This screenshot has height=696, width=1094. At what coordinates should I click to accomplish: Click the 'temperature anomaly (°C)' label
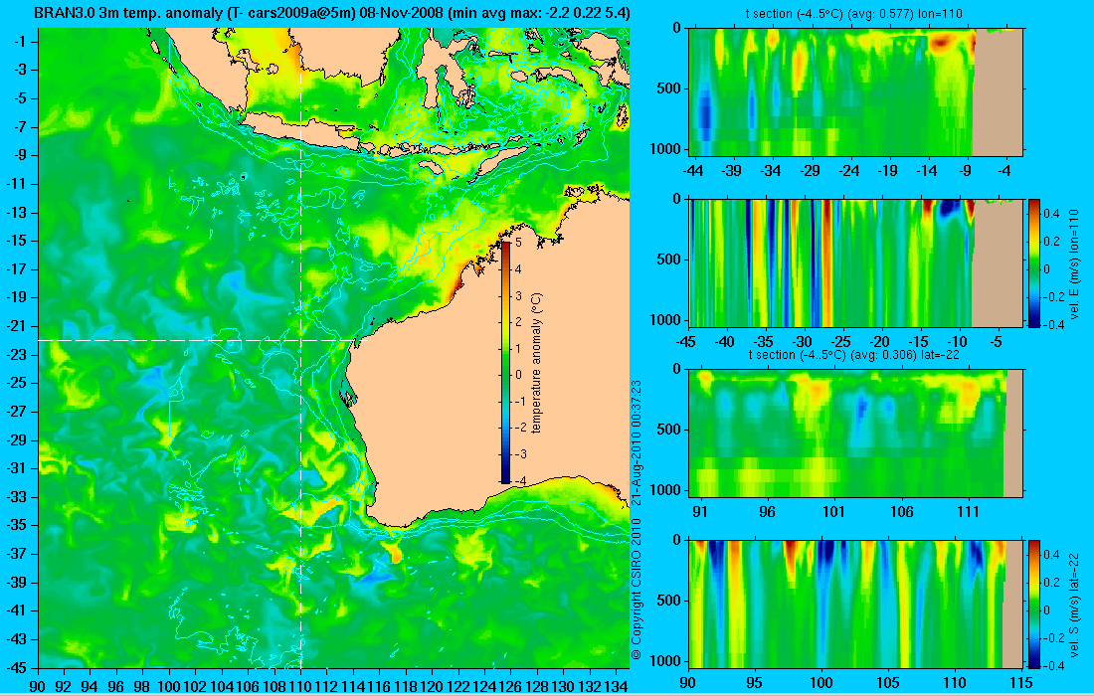[x=536, y=363]
